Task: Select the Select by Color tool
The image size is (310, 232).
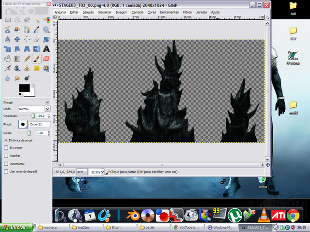Action: tap(46, 20)
